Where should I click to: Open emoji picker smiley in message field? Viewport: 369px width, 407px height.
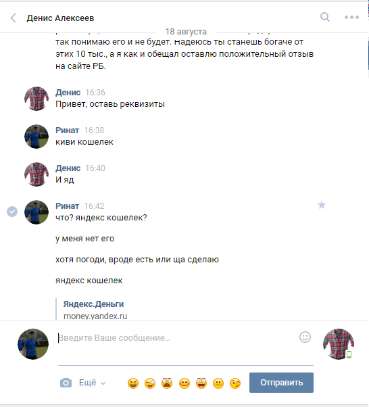coord(305,337)
